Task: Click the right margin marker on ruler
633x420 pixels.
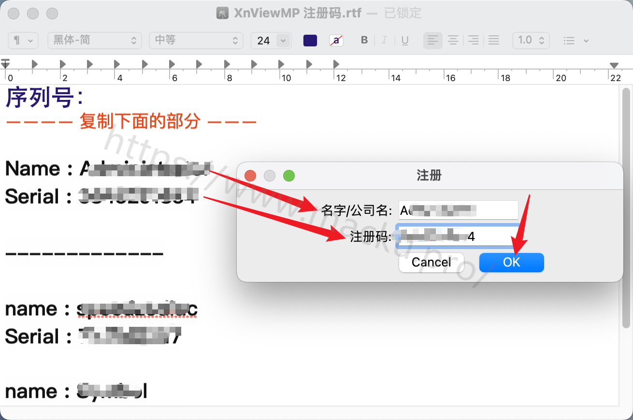Action: [x=614, y=65]
